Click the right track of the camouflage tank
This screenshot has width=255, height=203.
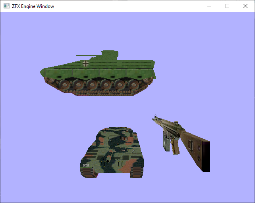(137, 171)
